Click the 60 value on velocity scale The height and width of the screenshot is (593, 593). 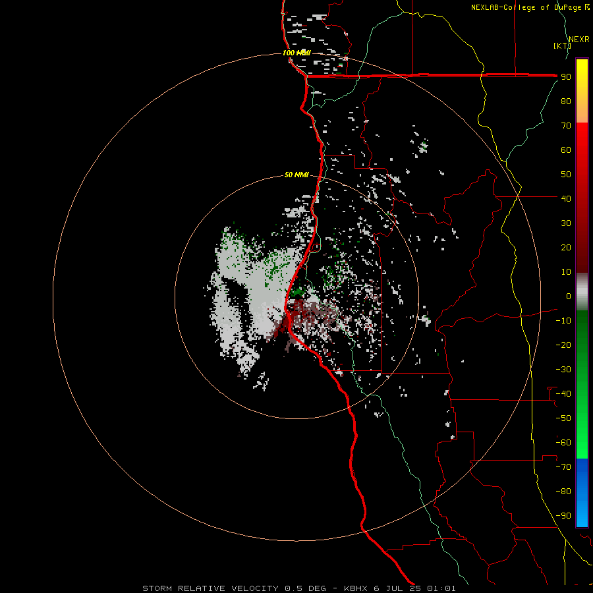click(566, 150)
